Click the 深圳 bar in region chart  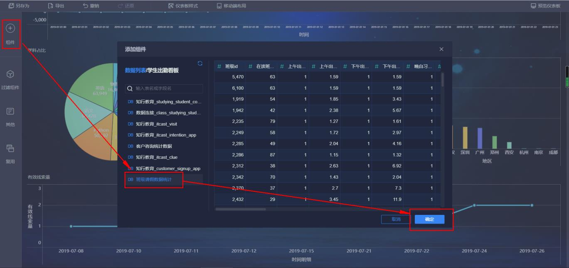pos(465,138)
